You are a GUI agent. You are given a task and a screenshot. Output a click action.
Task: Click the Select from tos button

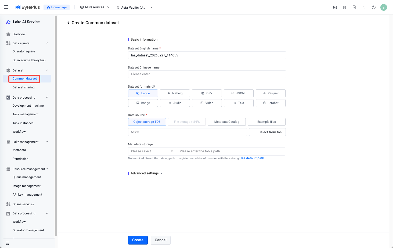267,132
